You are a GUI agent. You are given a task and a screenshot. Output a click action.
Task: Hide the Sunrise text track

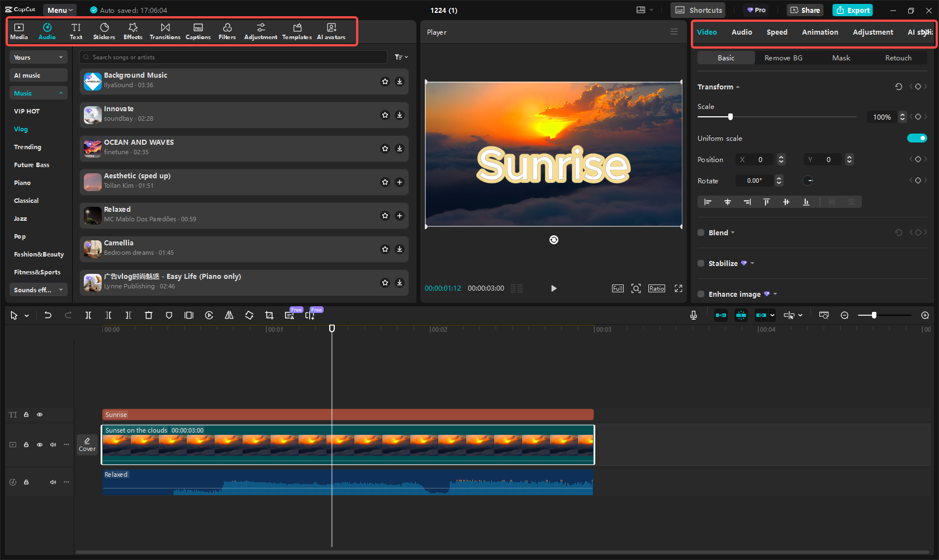coord(40,415)
